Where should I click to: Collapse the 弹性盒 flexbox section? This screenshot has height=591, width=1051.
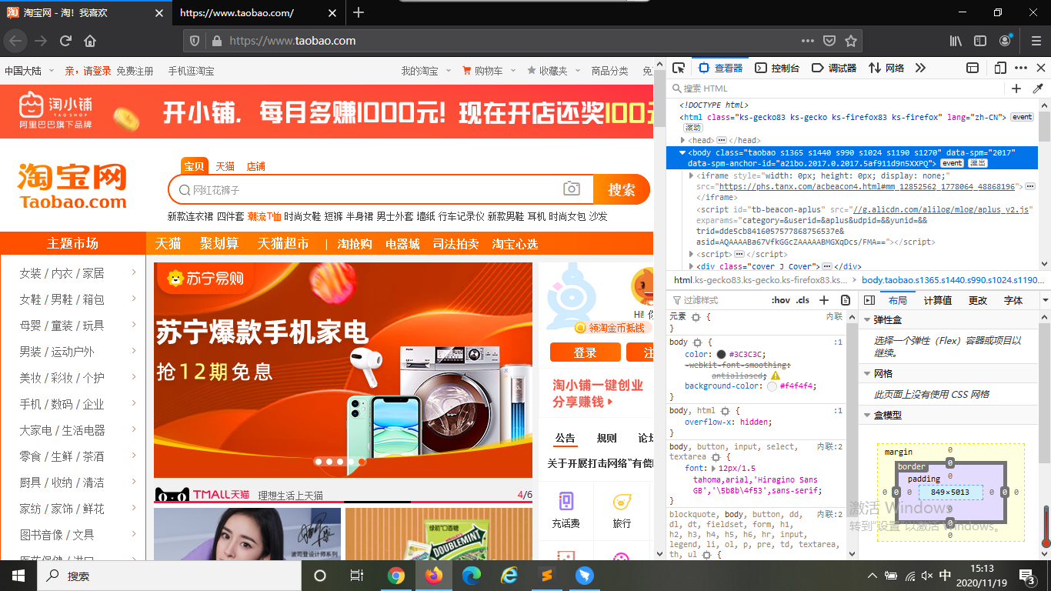coord(867,319)
